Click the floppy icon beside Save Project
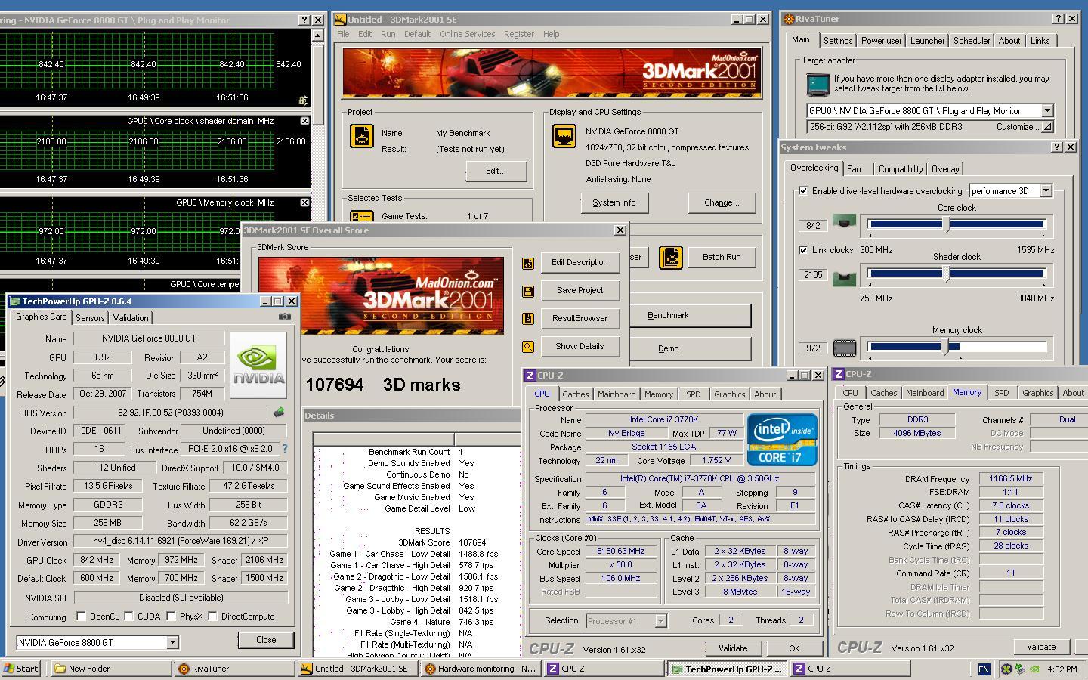 click(527, 291)
